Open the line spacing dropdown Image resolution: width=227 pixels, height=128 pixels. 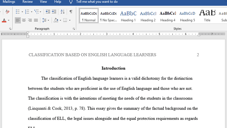tap(46, 20)
